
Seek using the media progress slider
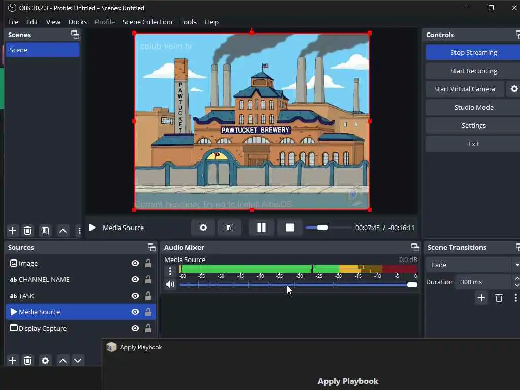pos(329,227)
